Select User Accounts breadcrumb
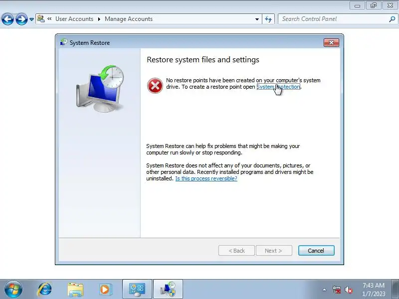The width and height of the screenshot is (399, 299). (x=74, y=19)
